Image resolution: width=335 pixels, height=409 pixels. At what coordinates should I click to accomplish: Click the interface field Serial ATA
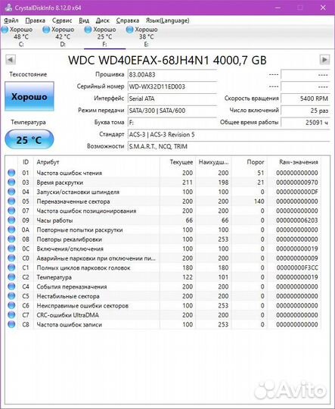172,98
